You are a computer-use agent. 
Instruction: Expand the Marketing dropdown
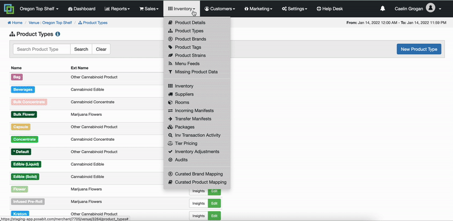click(258, 8)
